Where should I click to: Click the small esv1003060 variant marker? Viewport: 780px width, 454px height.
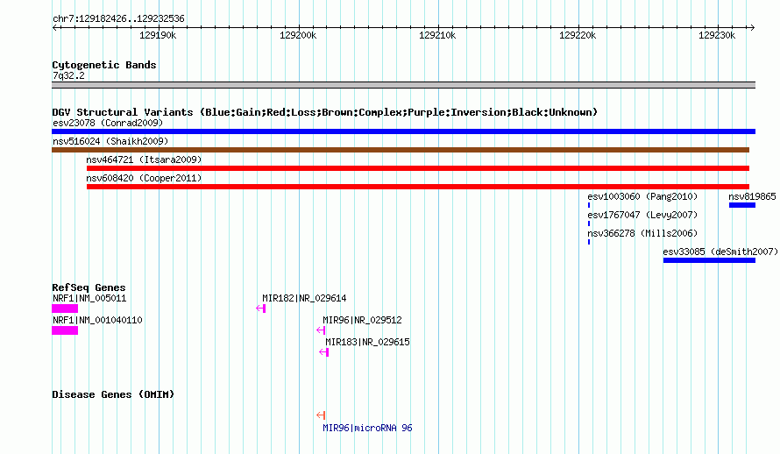(589, 205)
